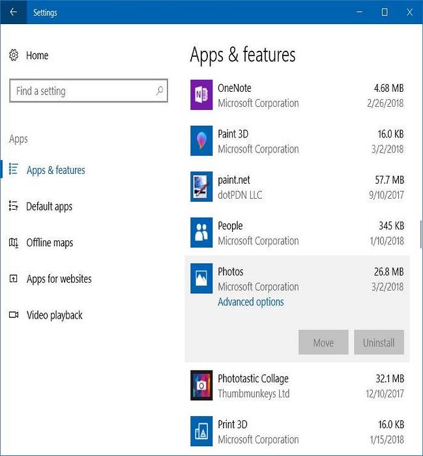The width and height of the screenshot is (423, 456).
Task: Open Apps for websites page
Action: [59, 279]
